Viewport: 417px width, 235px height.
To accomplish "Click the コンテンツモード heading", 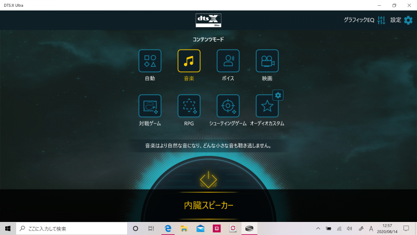I will tap(208, 40).
